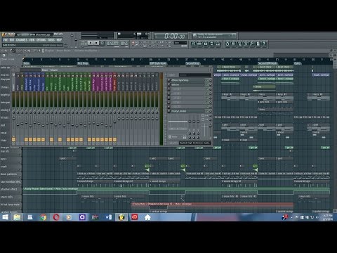Open the VIEW menu
Image resolution: width=337 pixels, height=253 pixels.
(32, 40)
